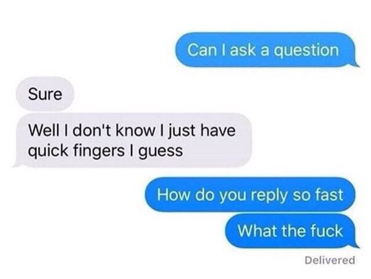Click the word "question" in the first message

pos(306,51)
